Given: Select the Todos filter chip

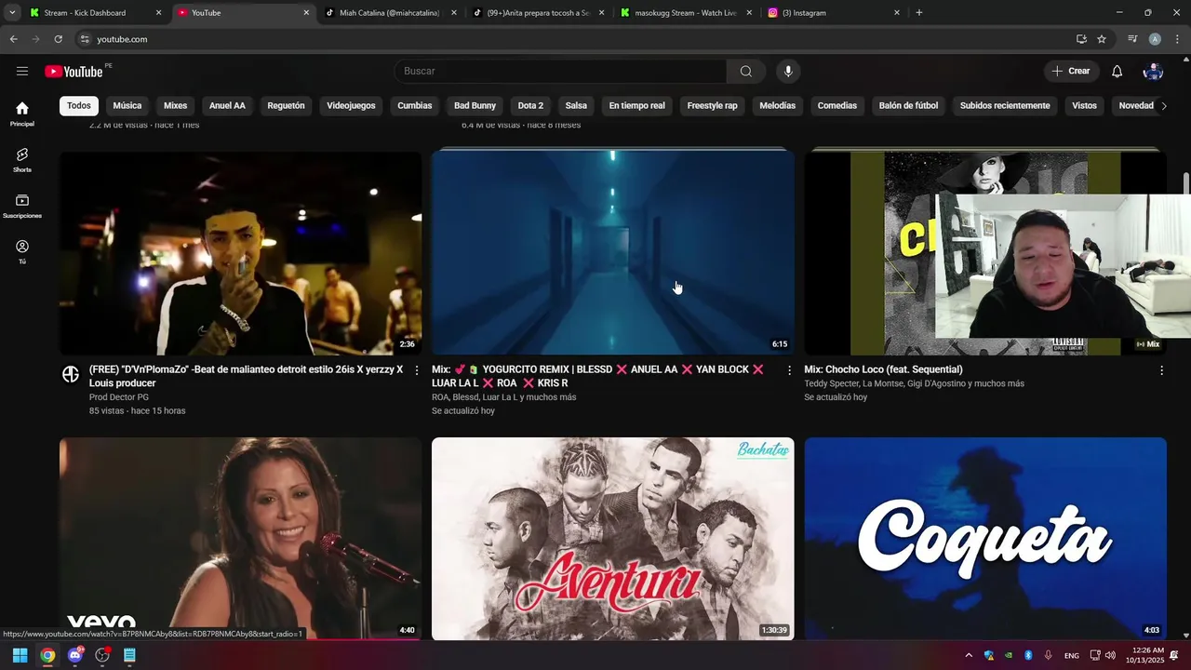Looking at the screenshot, I should [79, 106].
